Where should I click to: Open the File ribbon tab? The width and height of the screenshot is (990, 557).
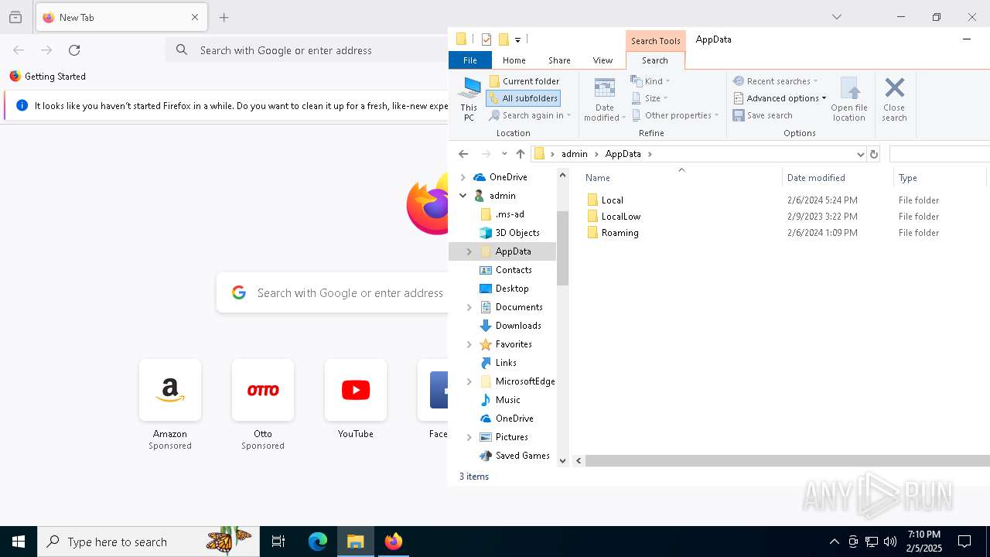tap(469, 60)
